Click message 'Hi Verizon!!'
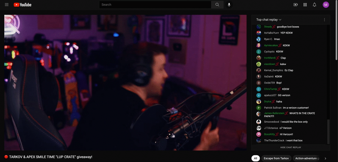 (286, 134)
